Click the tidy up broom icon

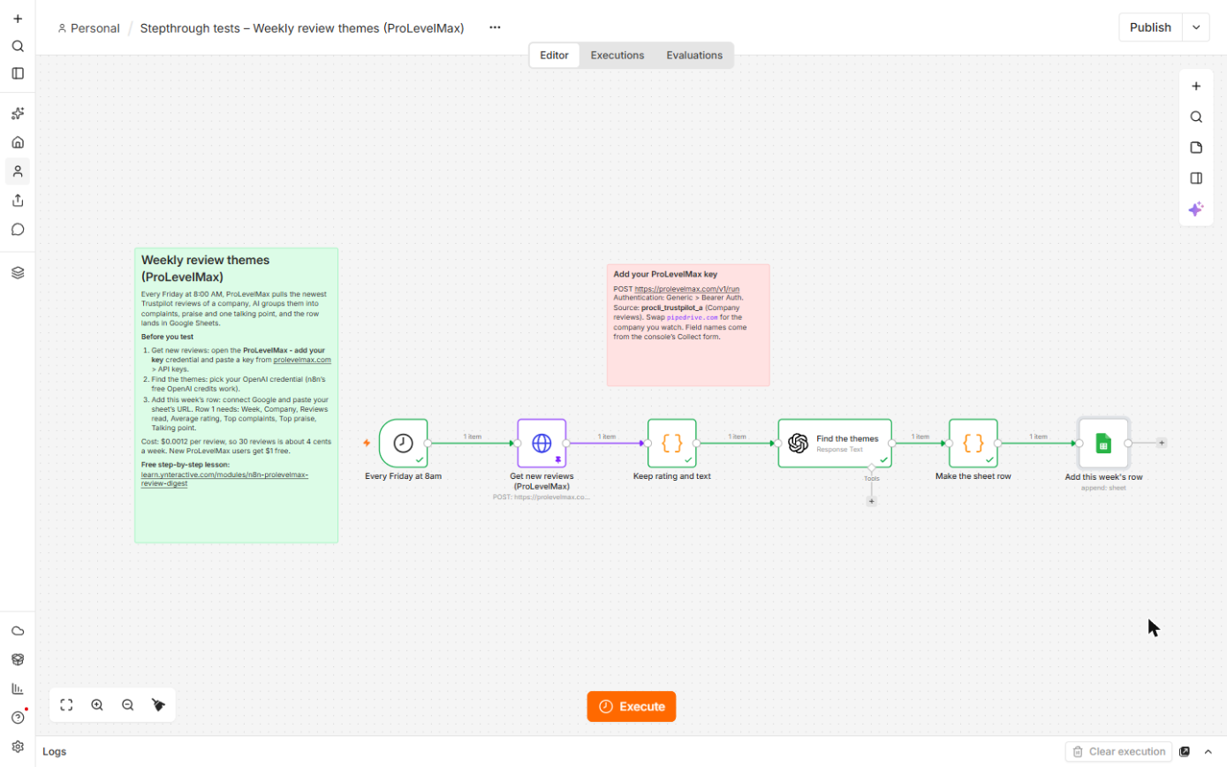coord(159,705)
